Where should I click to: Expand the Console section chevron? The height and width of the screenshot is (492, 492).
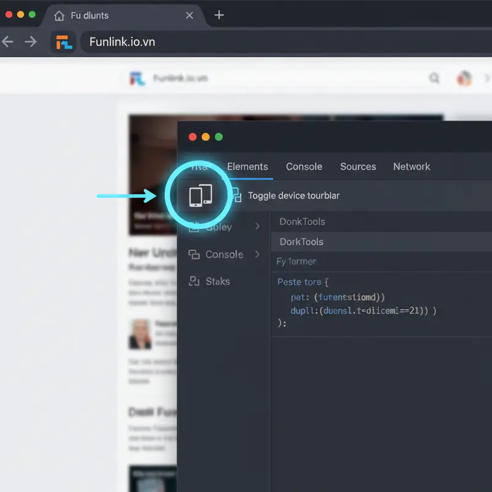pos(258,254)
